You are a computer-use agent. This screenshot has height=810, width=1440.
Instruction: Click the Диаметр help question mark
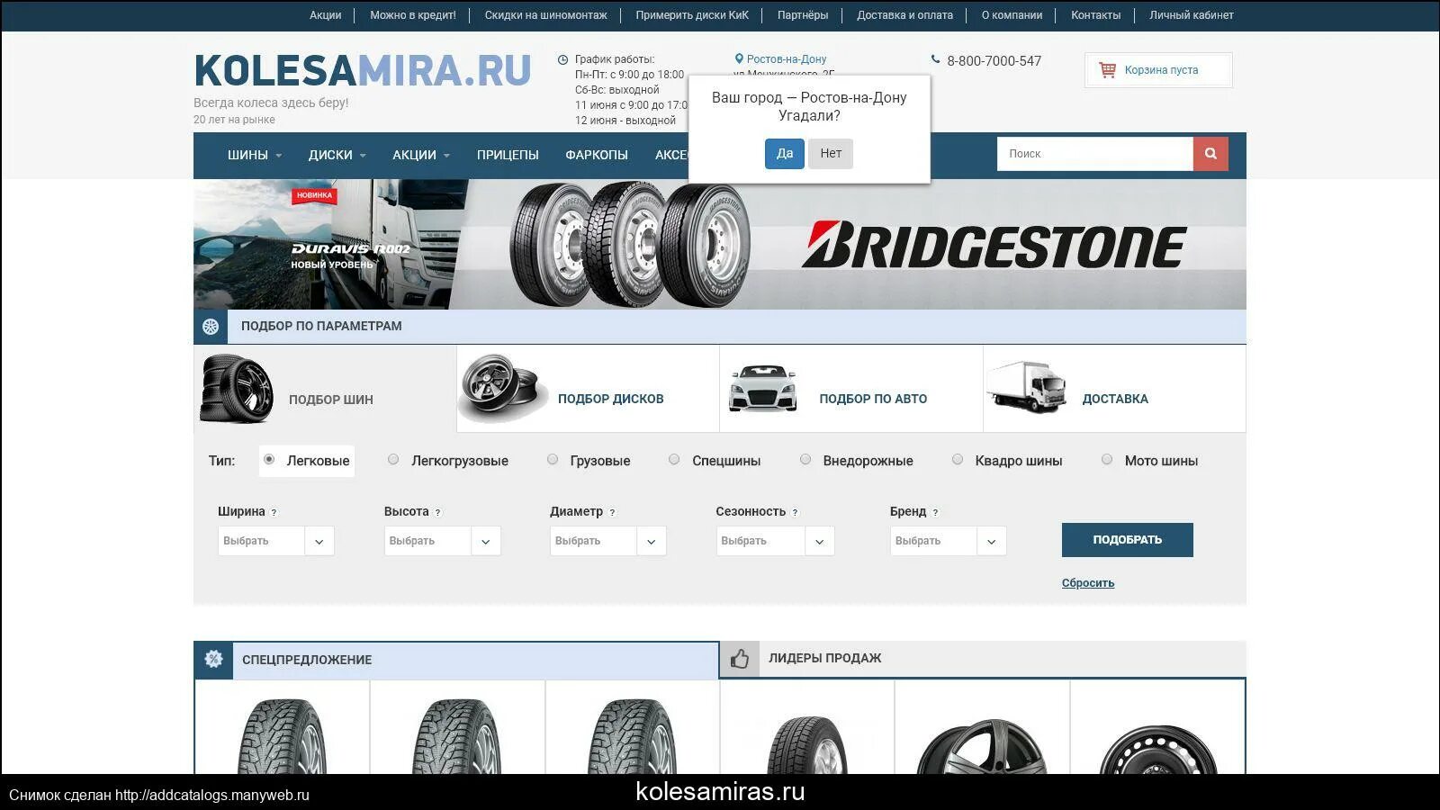click(x=612, y=512)
